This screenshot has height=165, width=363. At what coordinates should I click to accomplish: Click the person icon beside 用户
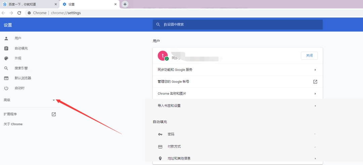click(x=6, y=38)
